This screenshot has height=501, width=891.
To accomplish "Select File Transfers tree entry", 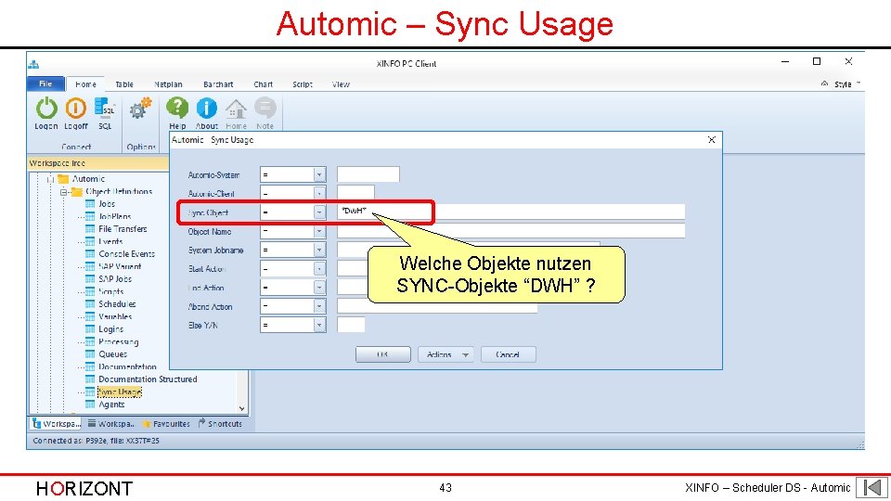I will (x=123, y=229).
